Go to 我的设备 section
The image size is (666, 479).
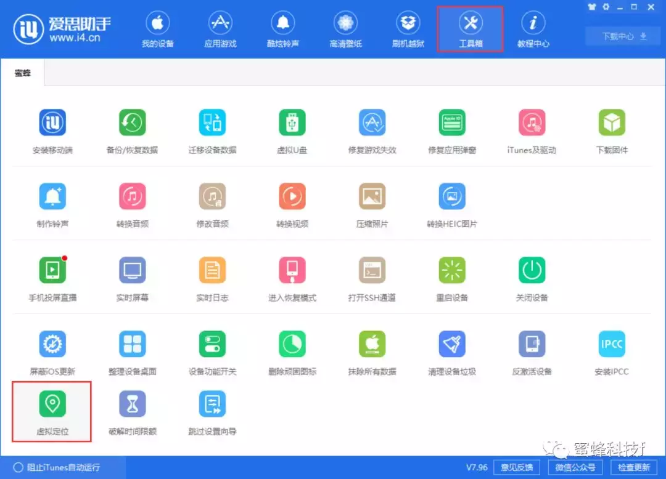(x=157, y=29)
